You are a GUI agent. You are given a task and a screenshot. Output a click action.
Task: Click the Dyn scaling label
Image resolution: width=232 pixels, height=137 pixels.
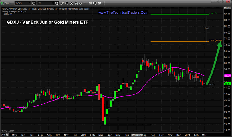(3, 135)
